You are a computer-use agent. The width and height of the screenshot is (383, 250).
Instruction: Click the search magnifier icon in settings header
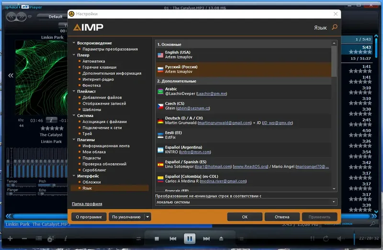pos(335,27)
